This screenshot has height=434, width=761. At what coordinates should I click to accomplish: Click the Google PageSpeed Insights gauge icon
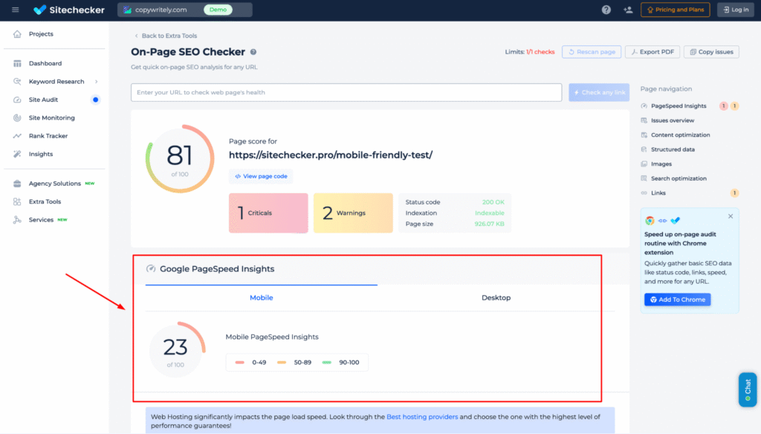click(151, 268)
